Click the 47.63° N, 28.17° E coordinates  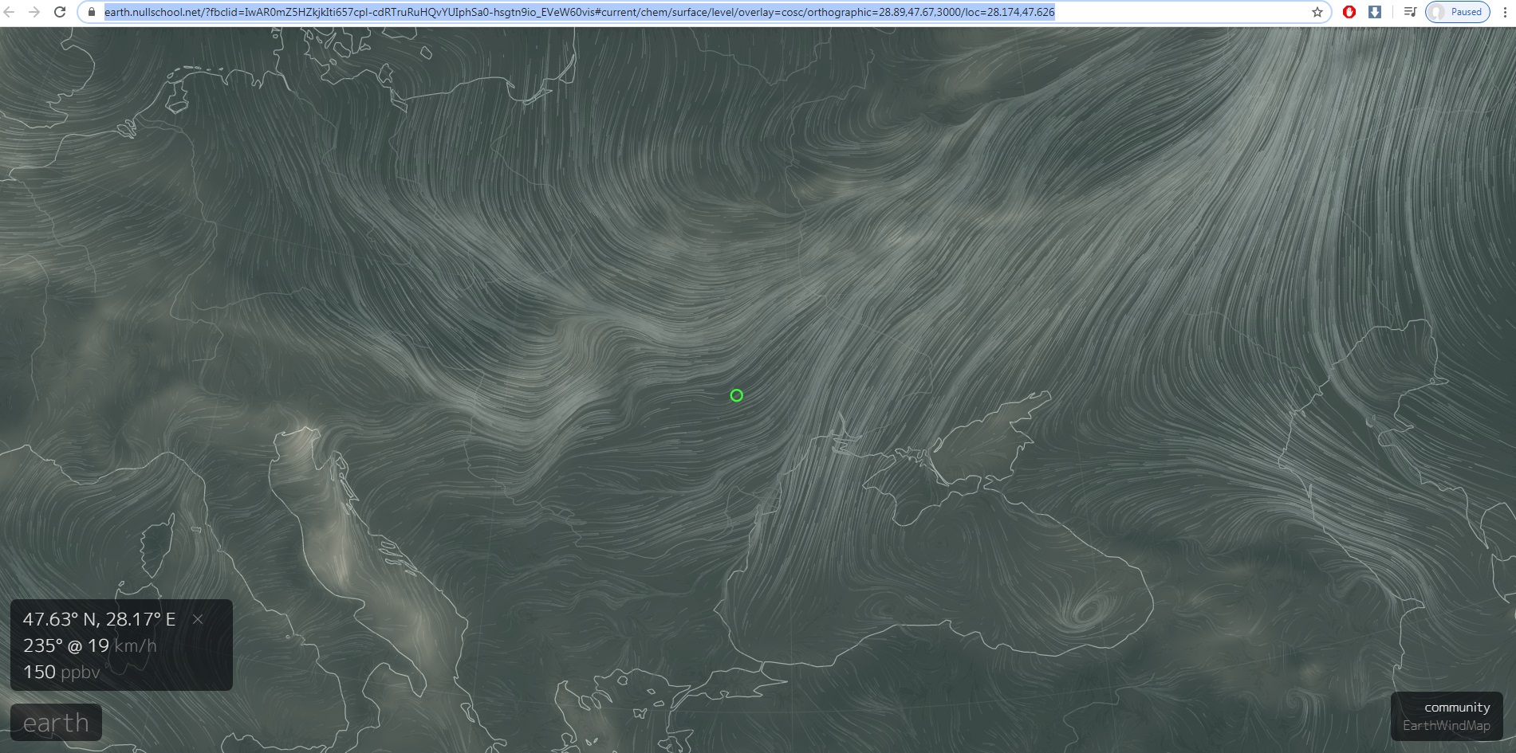coord(99,619)
